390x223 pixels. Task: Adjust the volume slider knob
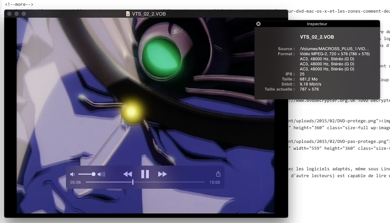click(x=93, y=174)
